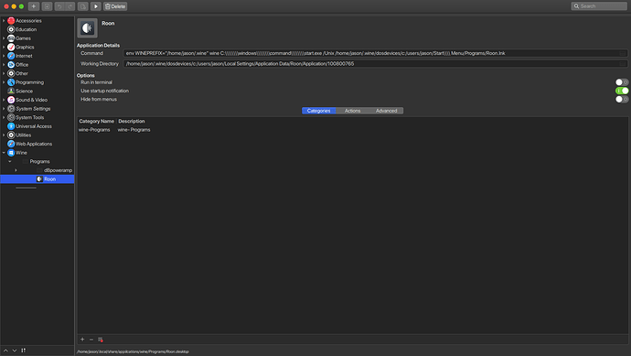This screenshot has height=356, width=631.
Task: Expand the Sound & Video category arrow
Action: coord(4,100)
